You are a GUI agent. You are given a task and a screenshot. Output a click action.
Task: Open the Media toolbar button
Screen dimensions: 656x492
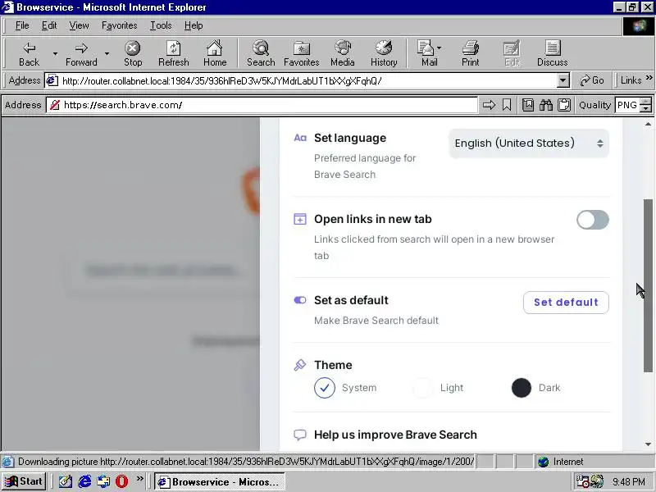tap(342, 53)
